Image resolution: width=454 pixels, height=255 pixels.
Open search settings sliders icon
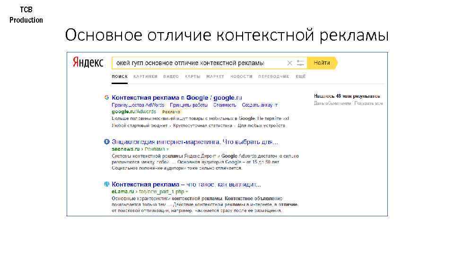[x=300, y=63]
